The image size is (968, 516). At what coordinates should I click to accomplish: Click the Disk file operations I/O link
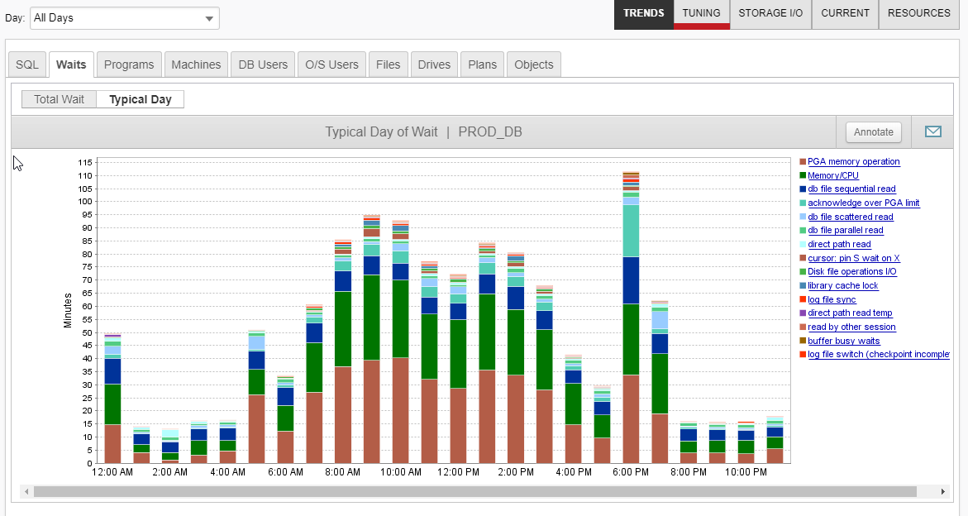[x=852, y=271]
